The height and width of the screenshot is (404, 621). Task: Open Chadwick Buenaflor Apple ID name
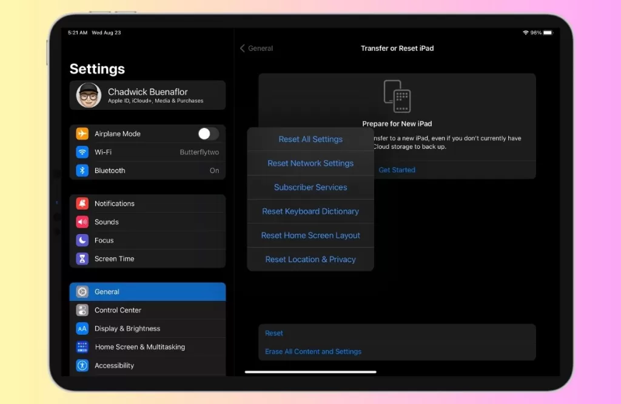pos(148,92)
